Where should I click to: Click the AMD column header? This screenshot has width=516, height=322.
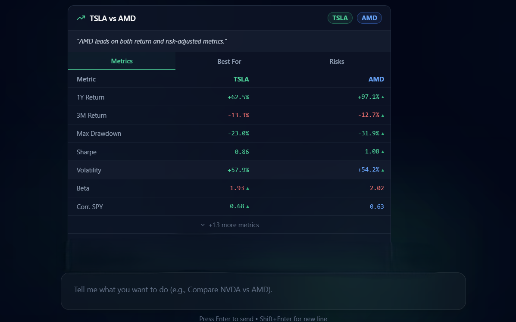[376, 79]
